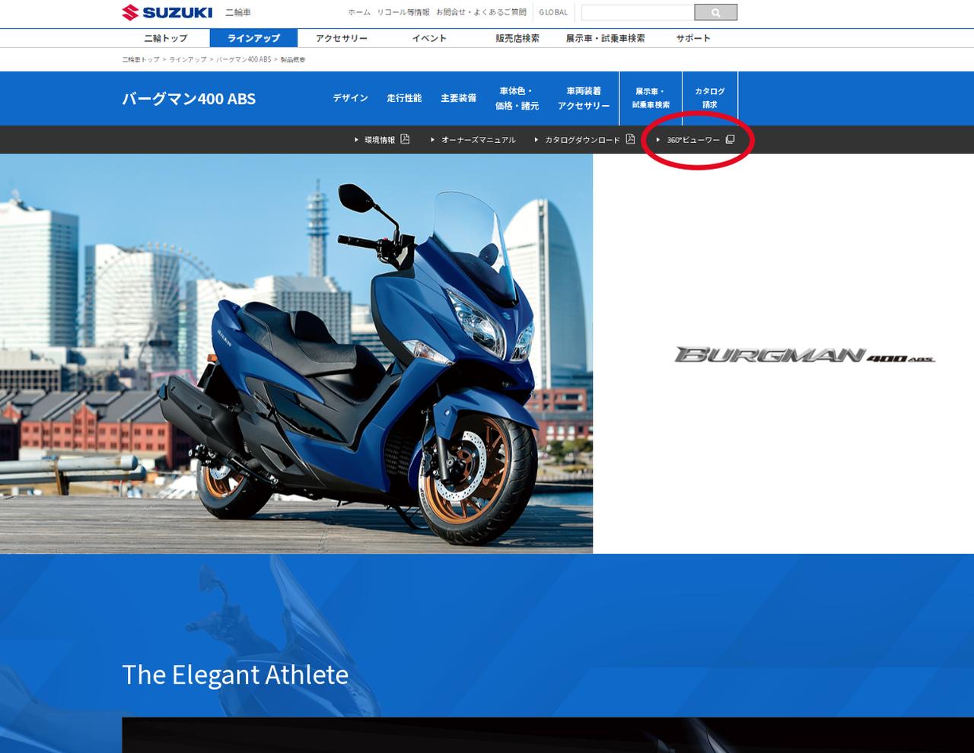Jump to the デザイン product section
This screenshot has width=974, height=753.
[x=350, y=98]
